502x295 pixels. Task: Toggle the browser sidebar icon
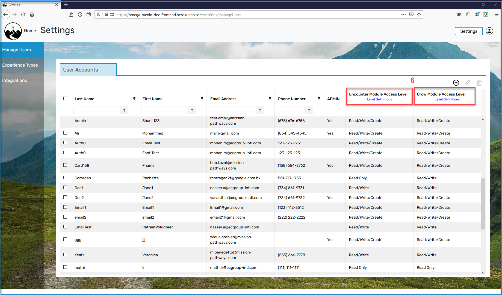click(x=468, y=15)
